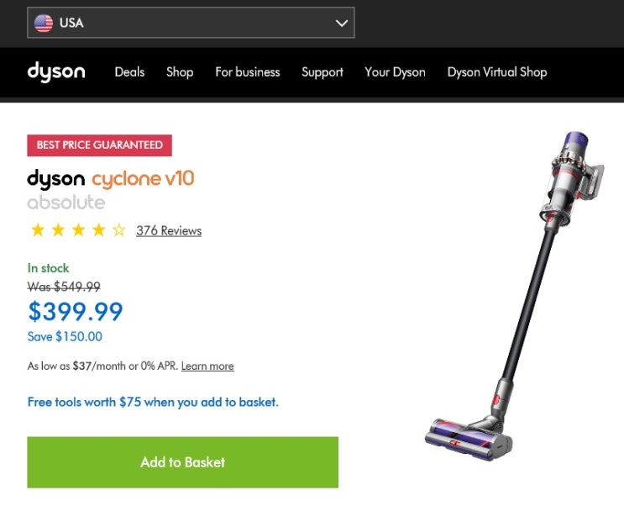
Task: Visit the Dyson Virtual Shop menu item
Action: coord(497,72)
